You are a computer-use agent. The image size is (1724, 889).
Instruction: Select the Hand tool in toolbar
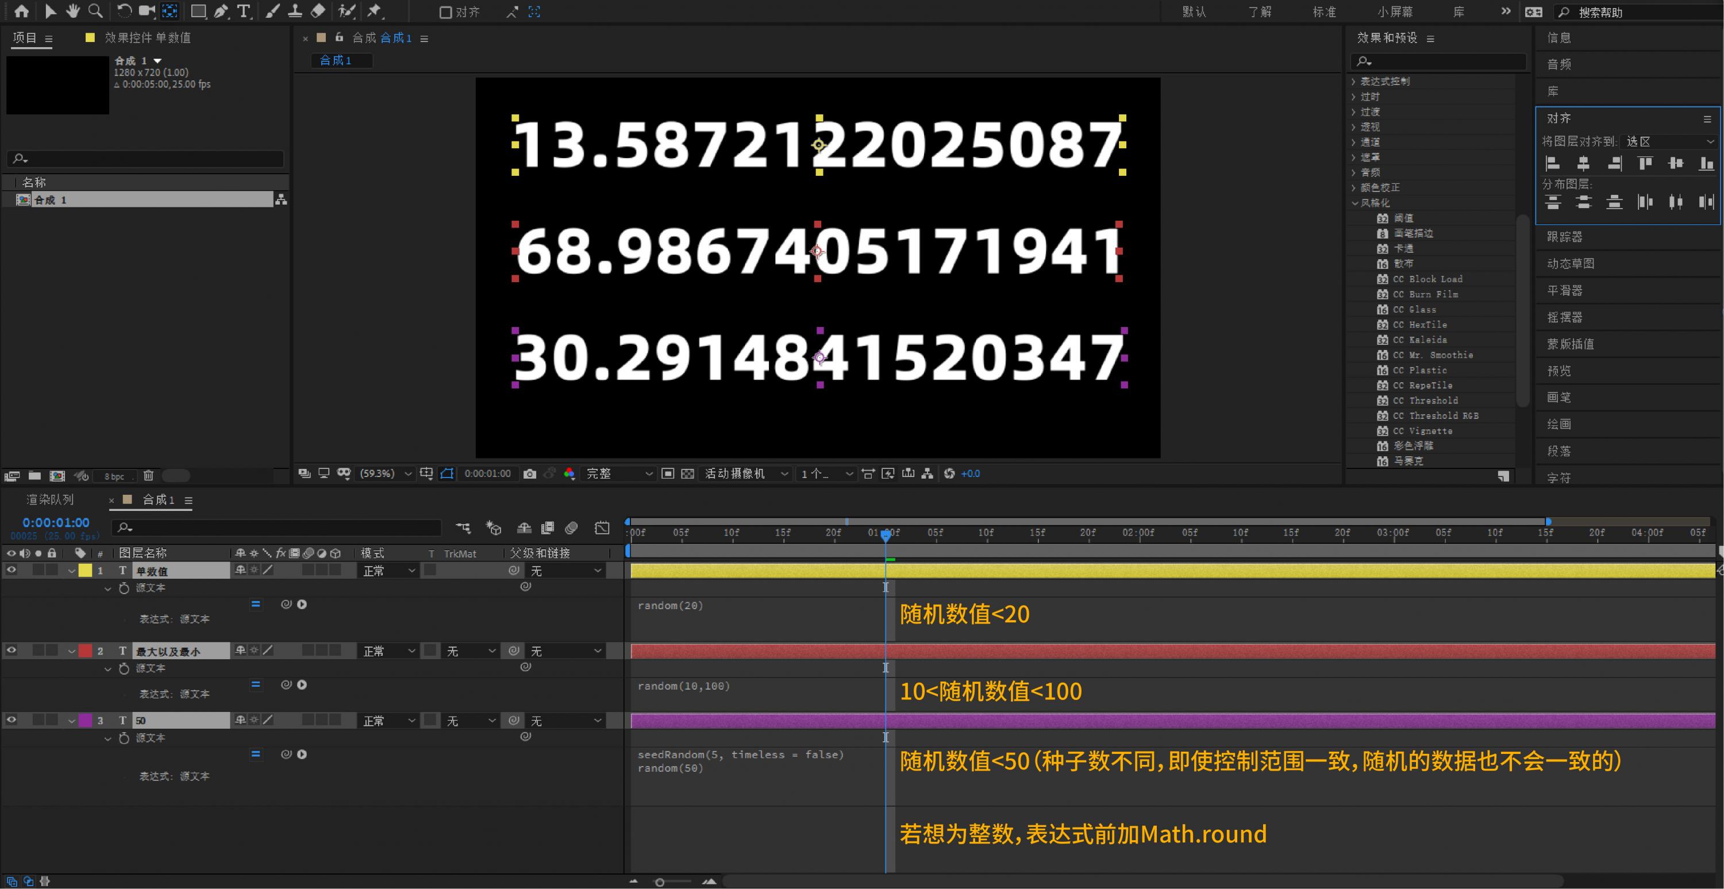72,11
